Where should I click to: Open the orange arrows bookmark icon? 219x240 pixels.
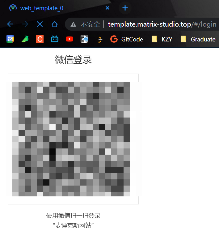coord(99,40)
